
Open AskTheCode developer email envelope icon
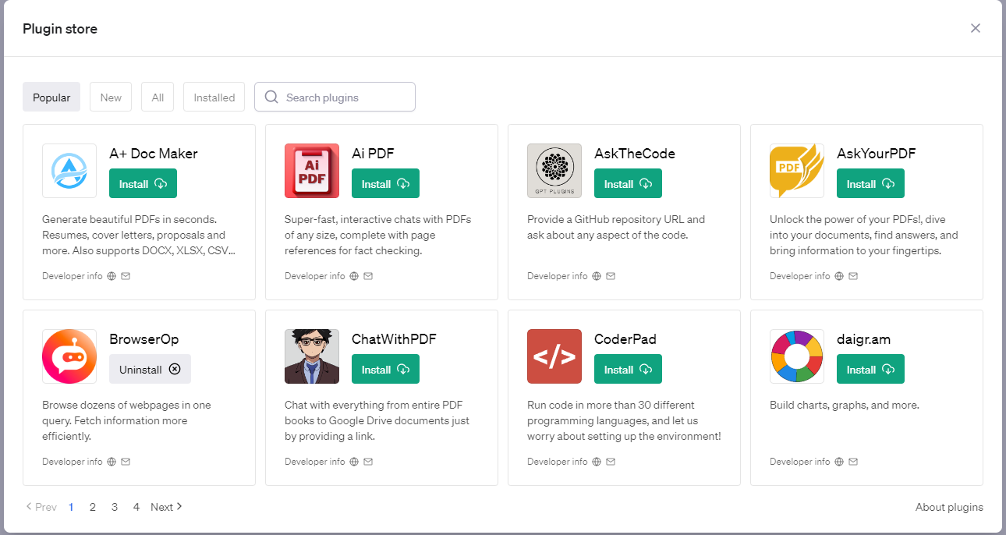pos(611,276)
